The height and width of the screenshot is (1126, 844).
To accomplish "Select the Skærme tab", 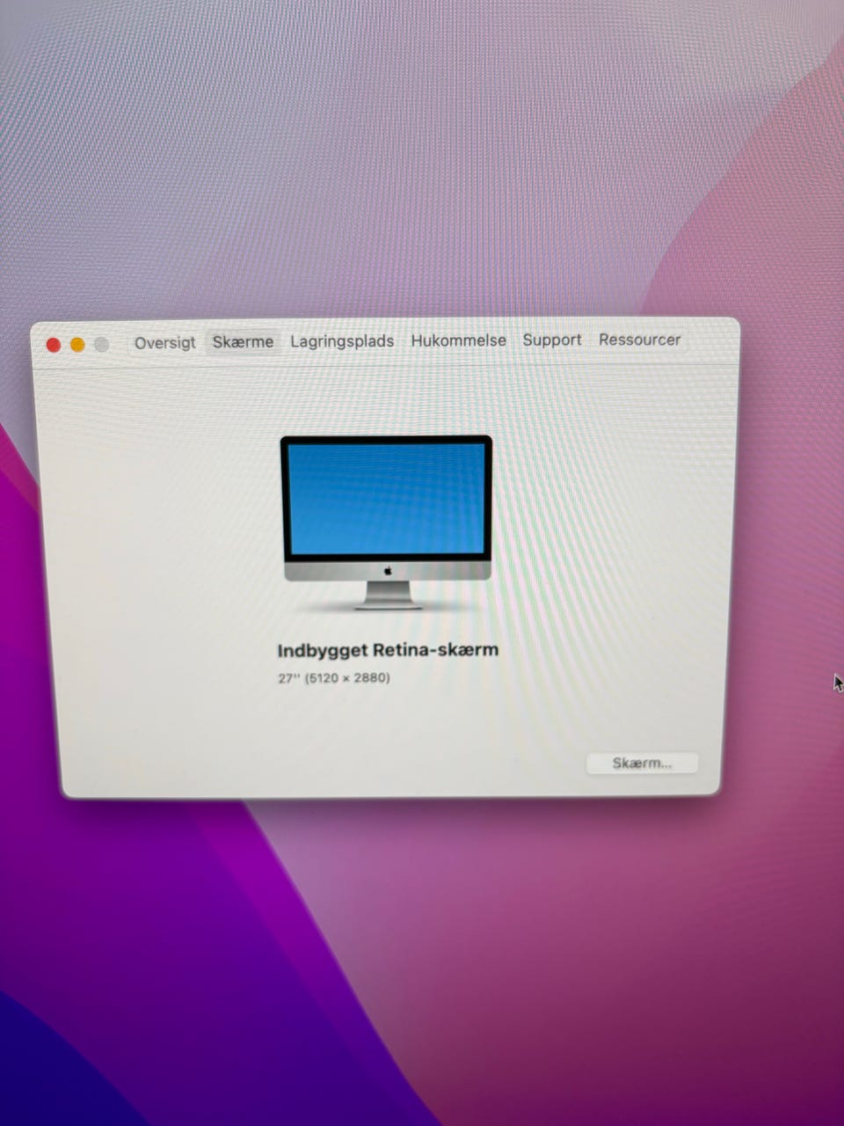I will click(x=243, y=341).
